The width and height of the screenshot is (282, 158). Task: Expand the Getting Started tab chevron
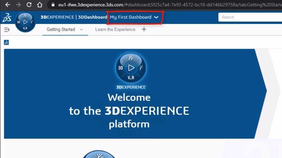click(81, 30)
